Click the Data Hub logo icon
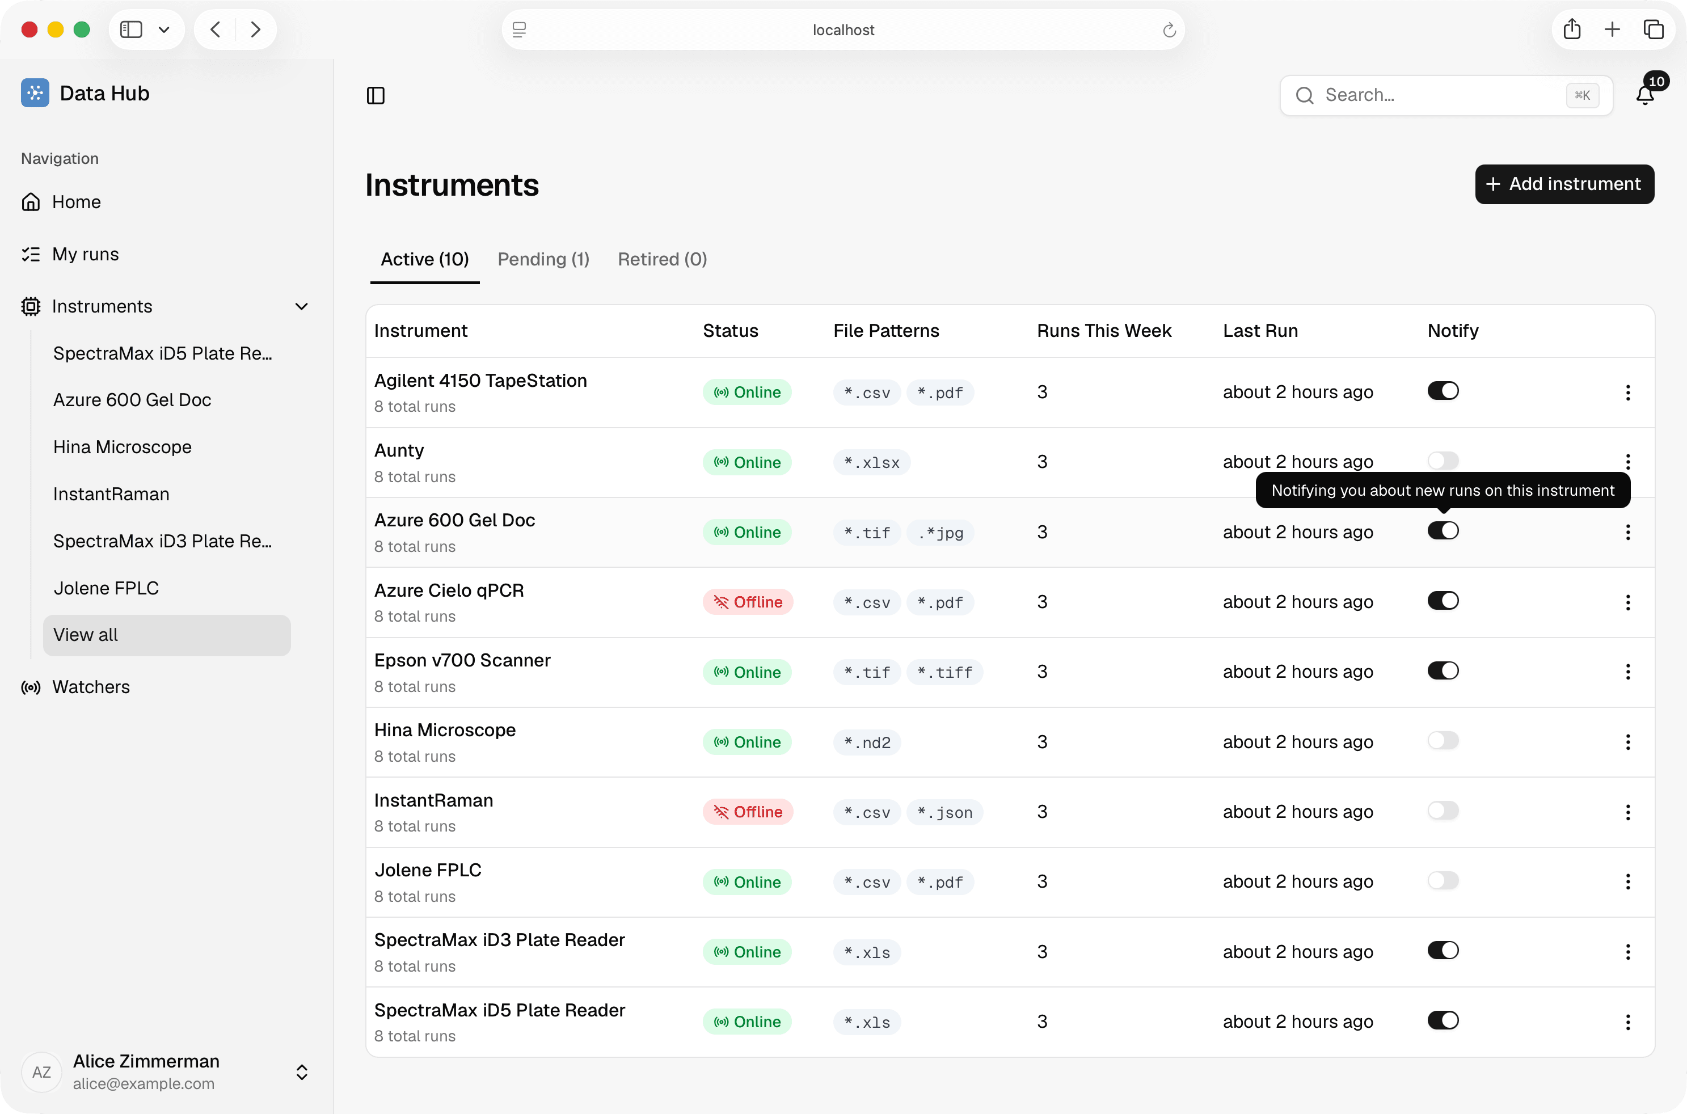 click(x=35, y=93)
